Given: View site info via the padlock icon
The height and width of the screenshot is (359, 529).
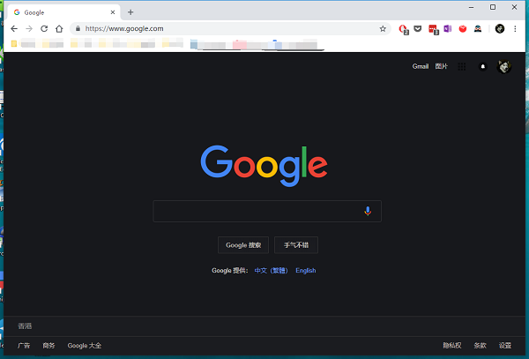Looking at the screenshot, I should pos(78,29).
